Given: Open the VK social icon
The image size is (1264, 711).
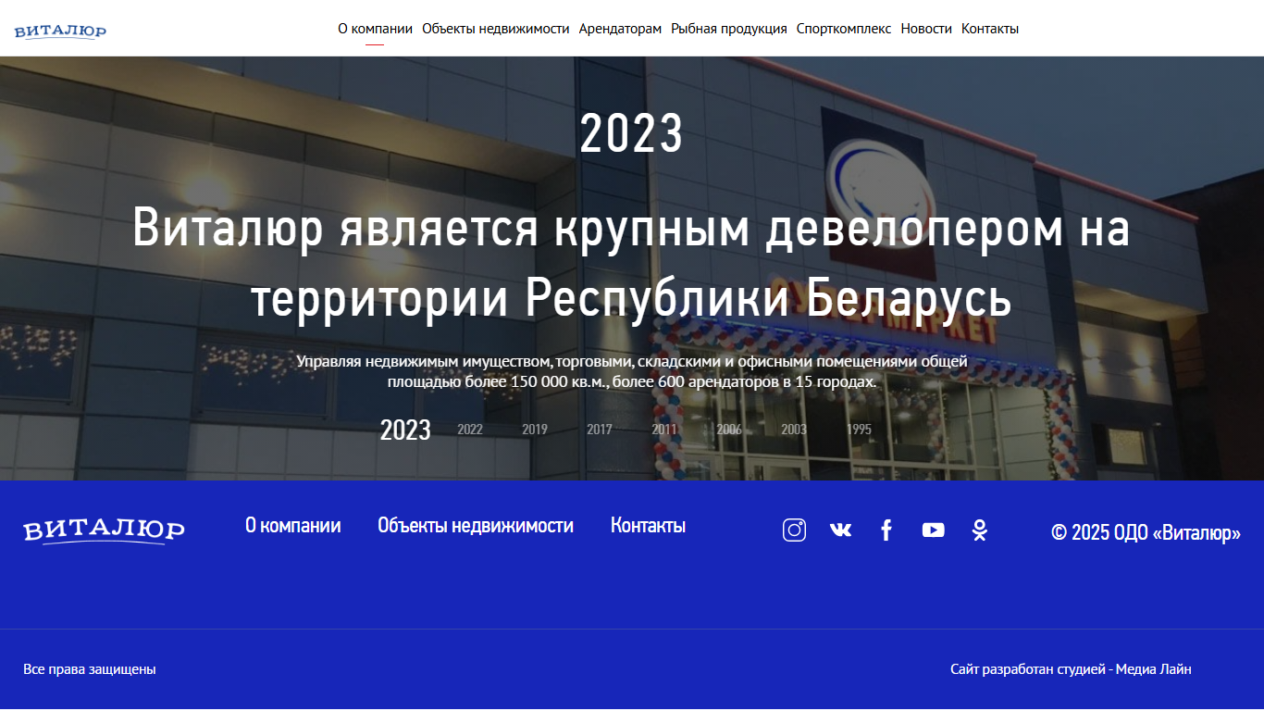Looking at the screenshot, I should (x=840, y=530).
